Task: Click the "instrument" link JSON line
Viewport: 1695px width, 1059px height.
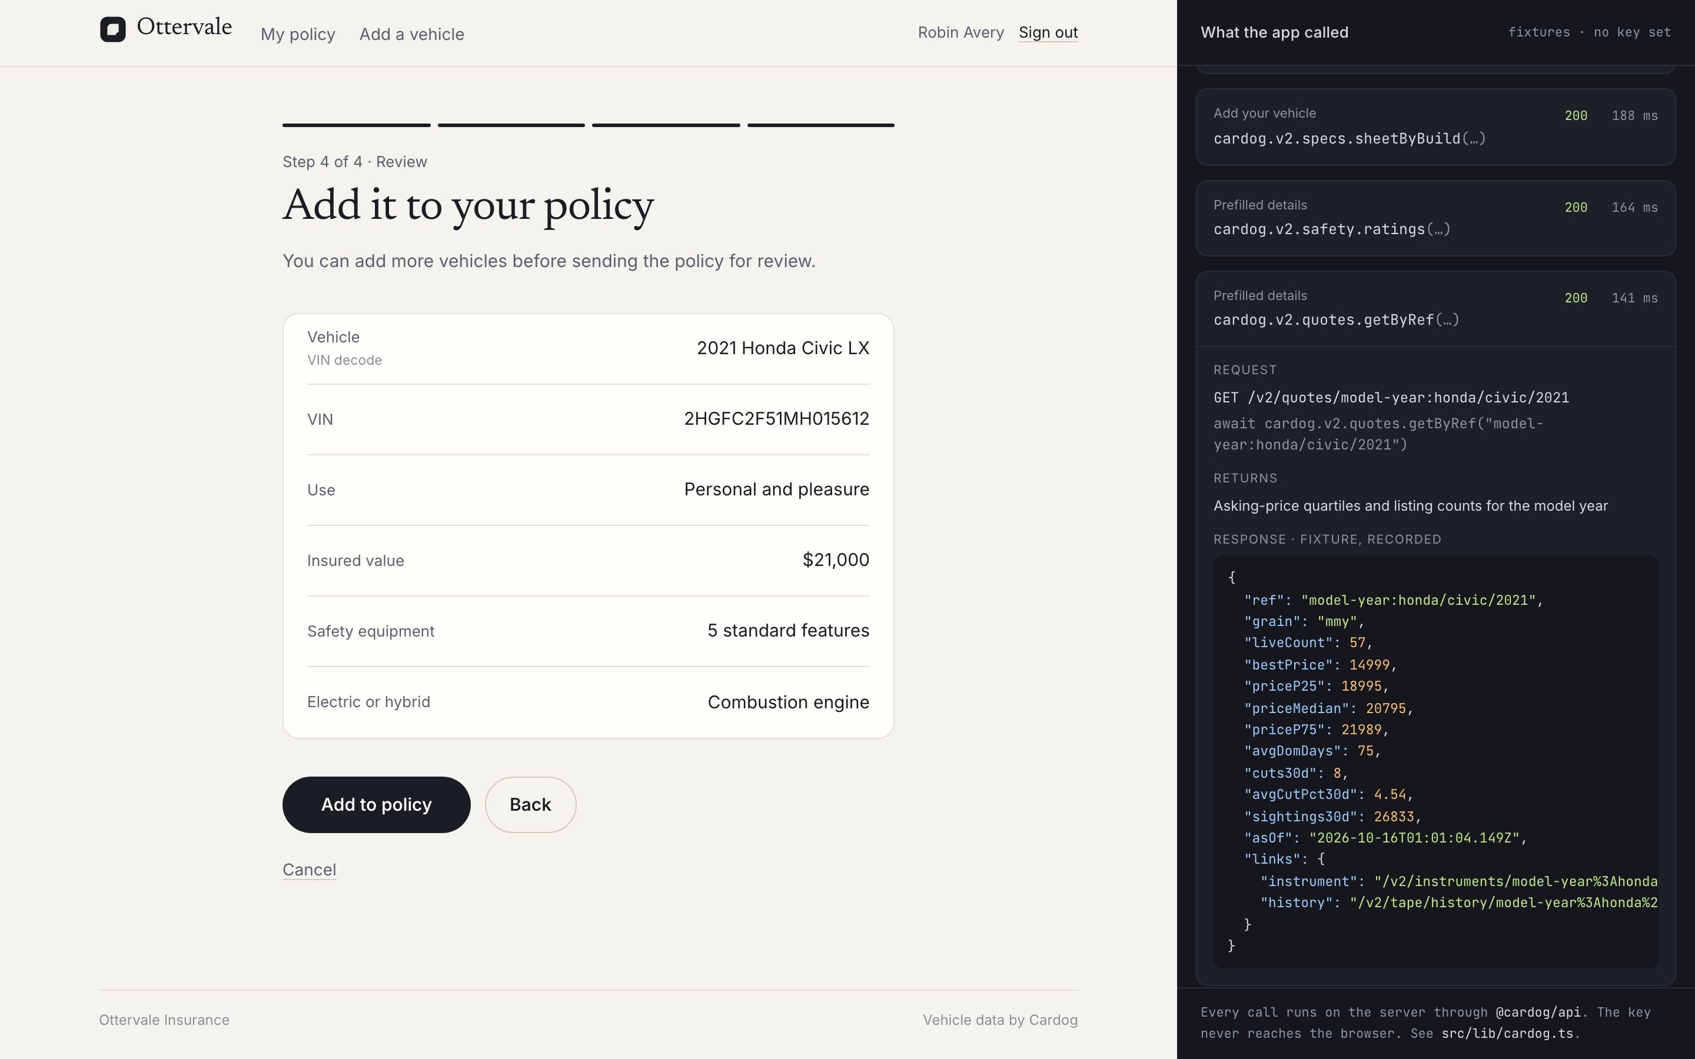Action: pyautogui.click(x=1458, y=881)
